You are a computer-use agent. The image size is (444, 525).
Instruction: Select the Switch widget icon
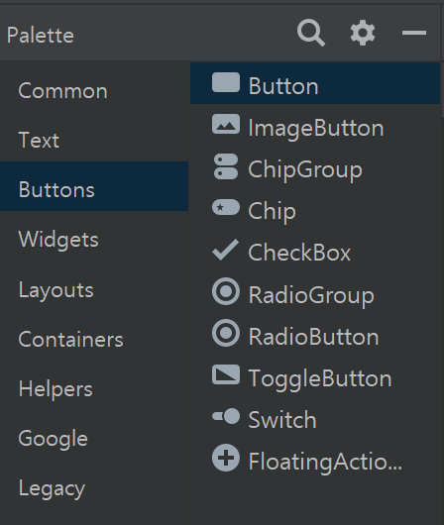226,416
